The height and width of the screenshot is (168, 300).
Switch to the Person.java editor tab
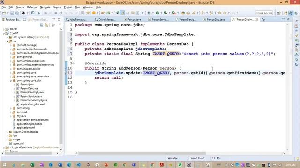click(132, 20)
